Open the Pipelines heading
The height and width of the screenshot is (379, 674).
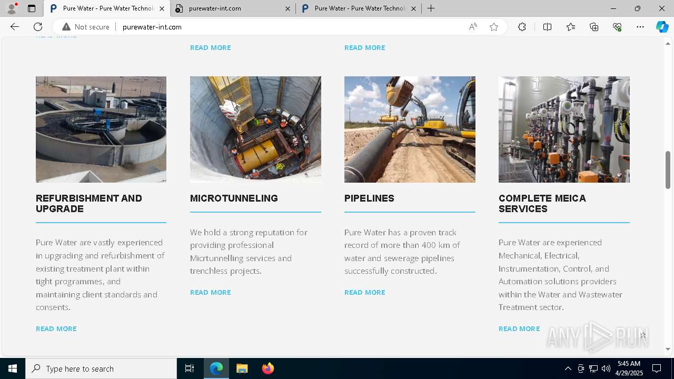point(369,198)
